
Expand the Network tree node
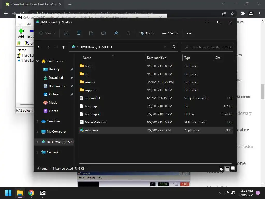coord(38,152)
